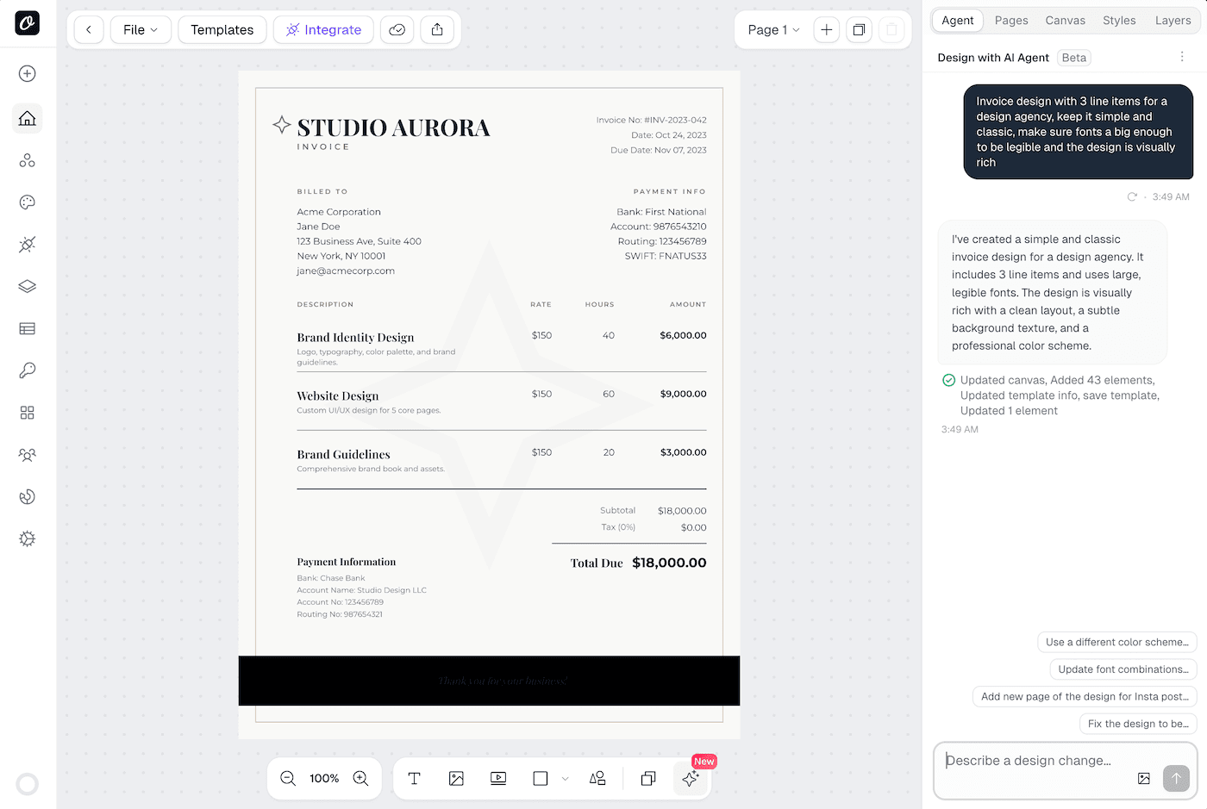Open the image insert tool

coord(456,778)
